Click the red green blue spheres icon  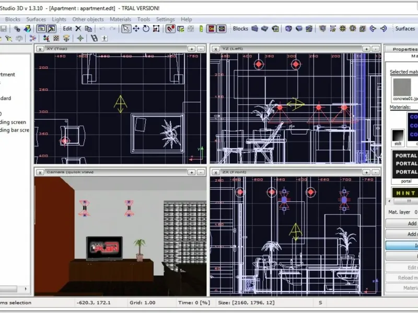[46, 39]
